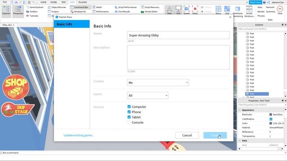
Task: Switch to the PLUGINS ribbon tab
Action: coord(83,2)
